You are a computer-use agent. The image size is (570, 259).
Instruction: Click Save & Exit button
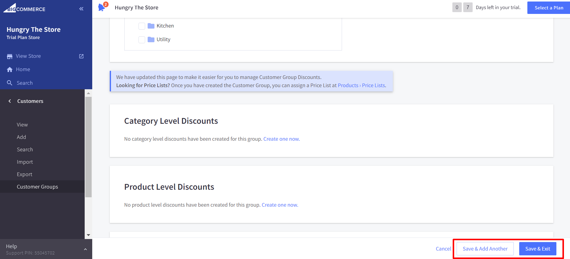click(x=537, y=249)
